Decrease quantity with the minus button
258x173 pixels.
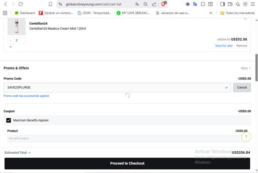tap(10, 40)
